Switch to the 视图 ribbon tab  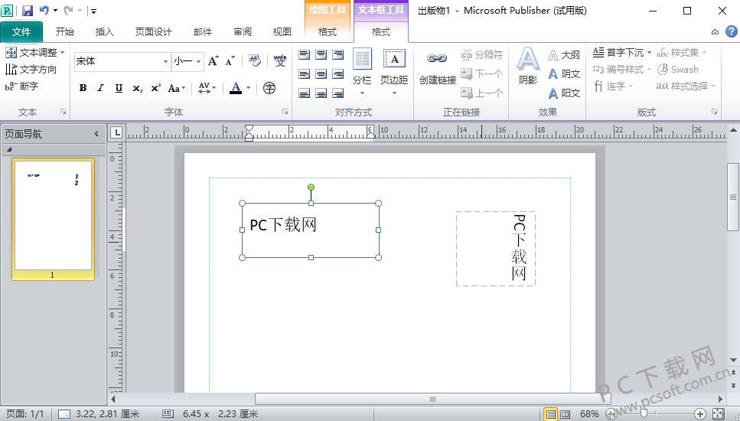282,32
